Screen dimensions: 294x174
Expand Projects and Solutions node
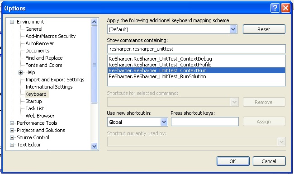click(x=12, y=130)
